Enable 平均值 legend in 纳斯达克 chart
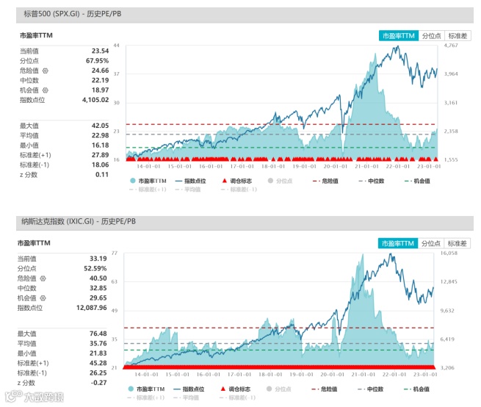Viewport: 481px width, 407px height. [x=187, y=397]
